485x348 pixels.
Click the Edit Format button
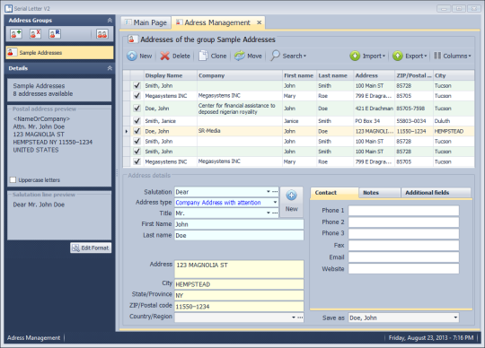point(91,248)
